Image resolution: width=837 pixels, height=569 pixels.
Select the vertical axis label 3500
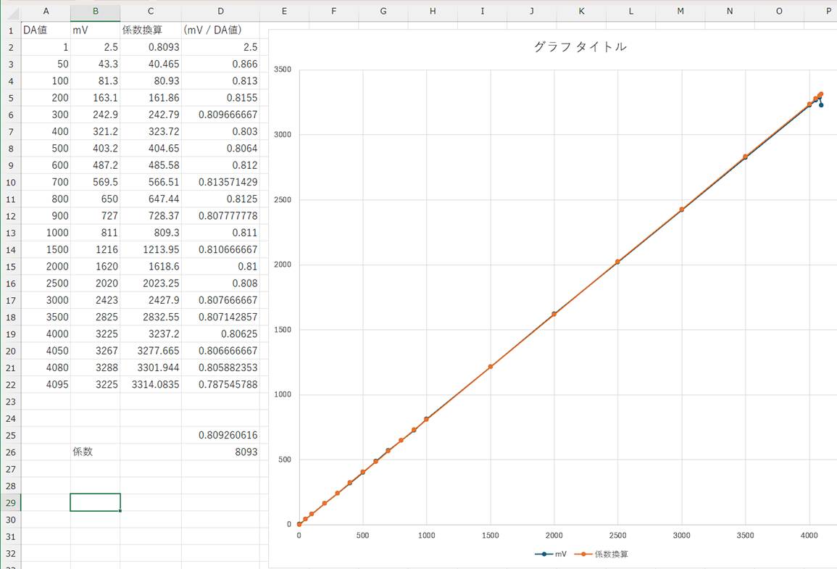(x=282, y=70)
